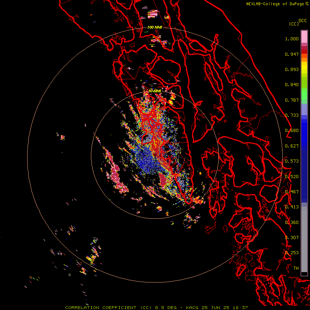The width and height of the screenshot is (310, 310).
Task: Click the 0.573 scale label
Action: (292, 161)
